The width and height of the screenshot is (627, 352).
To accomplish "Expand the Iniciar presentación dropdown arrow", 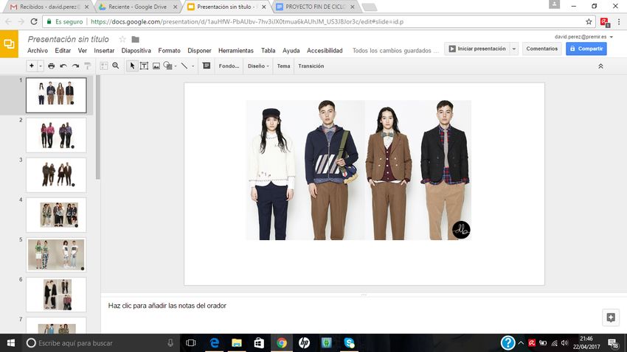I will pos(513,49).
